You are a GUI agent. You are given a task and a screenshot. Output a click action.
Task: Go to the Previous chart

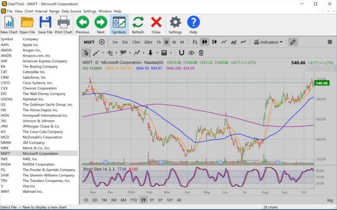point(83,25)
